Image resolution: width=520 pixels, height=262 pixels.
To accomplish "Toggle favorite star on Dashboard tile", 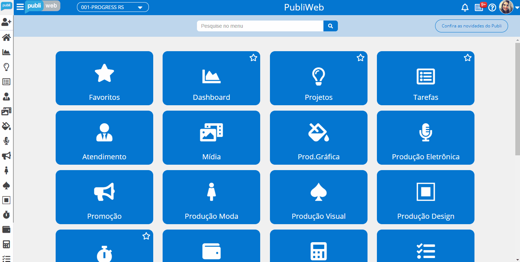I will 253,58.
